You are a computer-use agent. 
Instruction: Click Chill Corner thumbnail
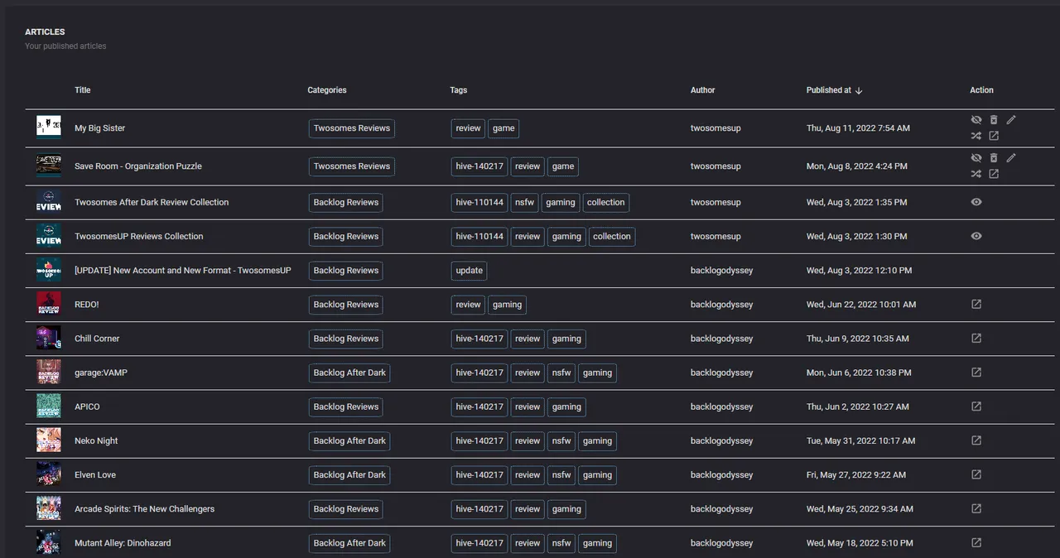tap(49, 338)
